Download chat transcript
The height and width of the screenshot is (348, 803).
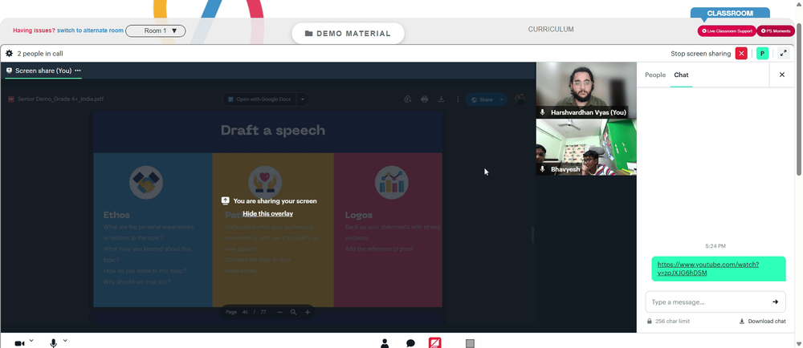763,322
